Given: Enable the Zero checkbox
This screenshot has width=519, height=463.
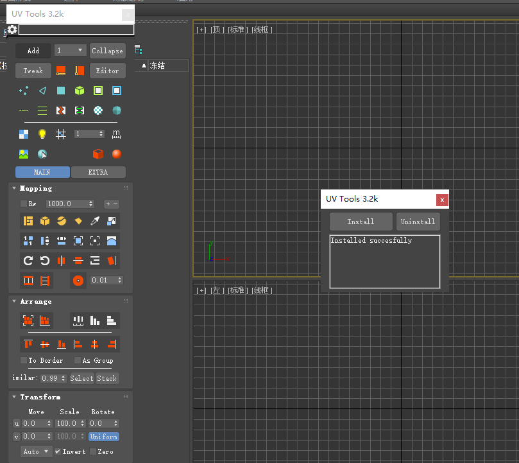Looking at the screenshot, I should click(93, 451).
